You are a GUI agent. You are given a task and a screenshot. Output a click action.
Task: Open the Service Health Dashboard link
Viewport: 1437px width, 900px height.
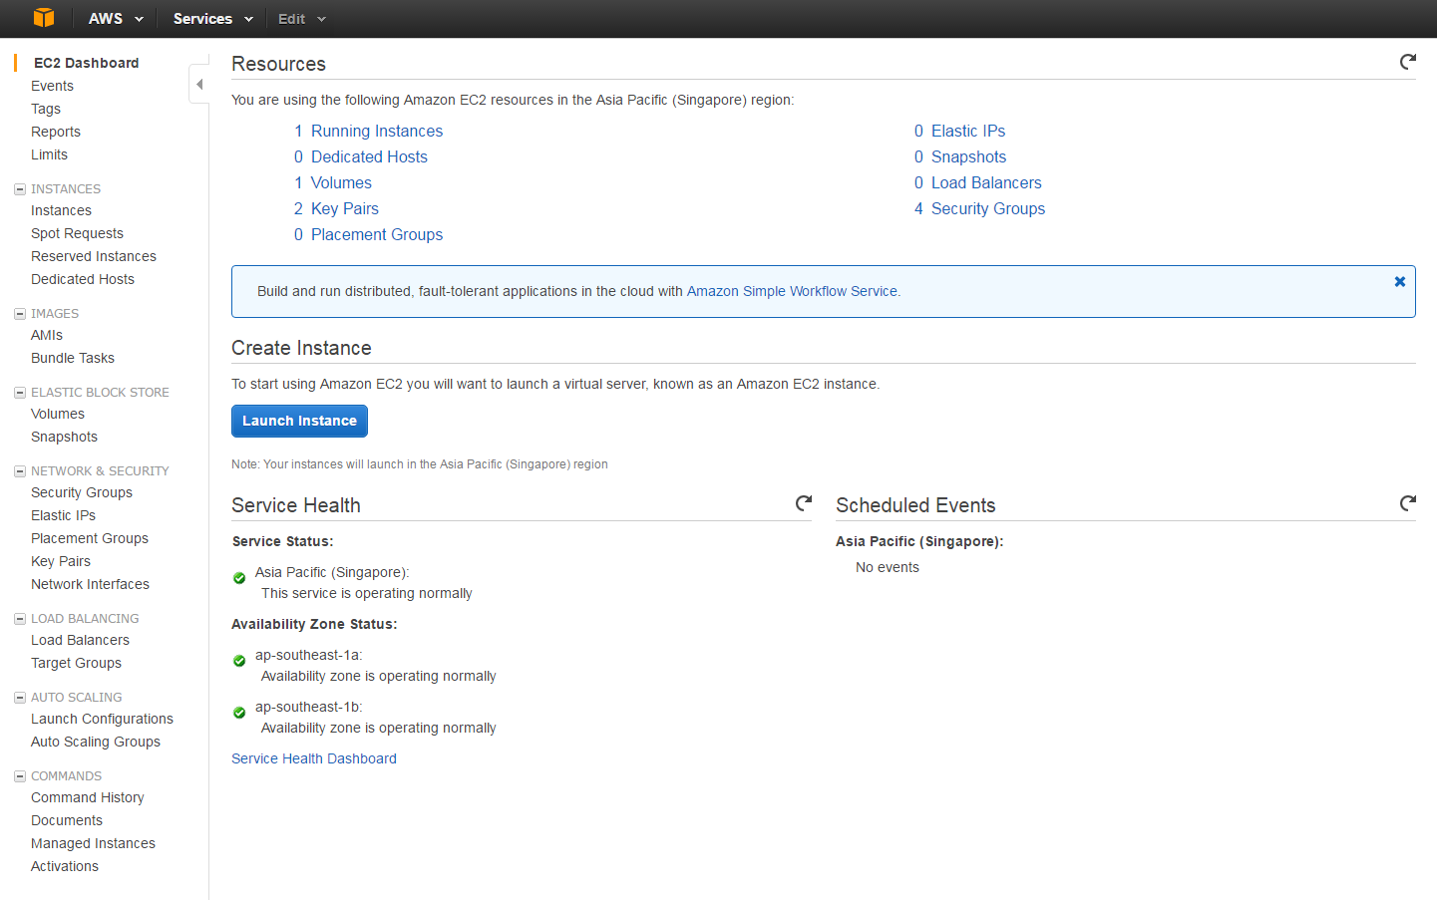(314, 758)
